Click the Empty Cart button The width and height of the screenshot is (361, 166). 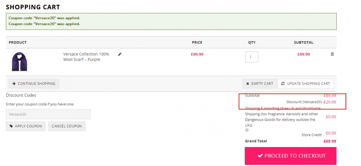(x=259, y=84)
